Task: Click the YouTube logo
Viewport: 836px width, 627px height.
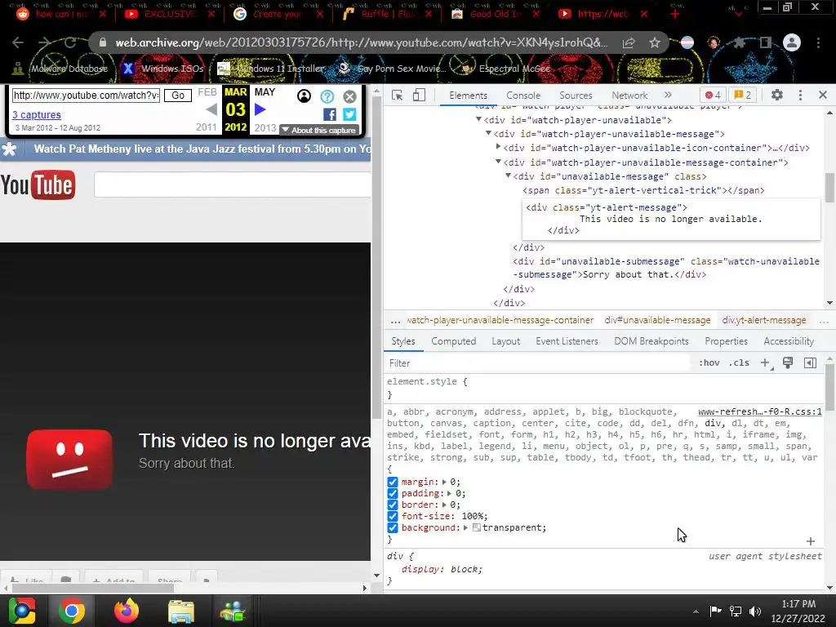Action: coord(38,185)
